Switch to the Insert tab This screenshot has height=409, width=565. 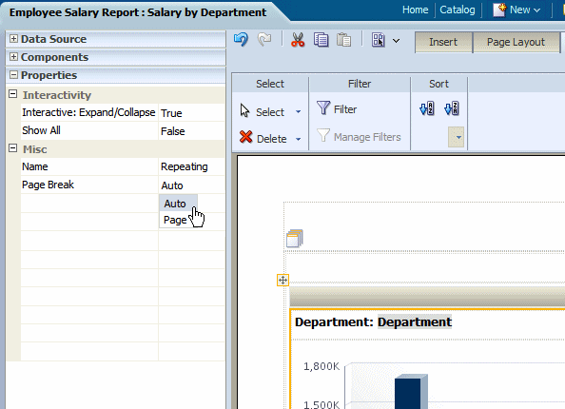click(443, 42)
